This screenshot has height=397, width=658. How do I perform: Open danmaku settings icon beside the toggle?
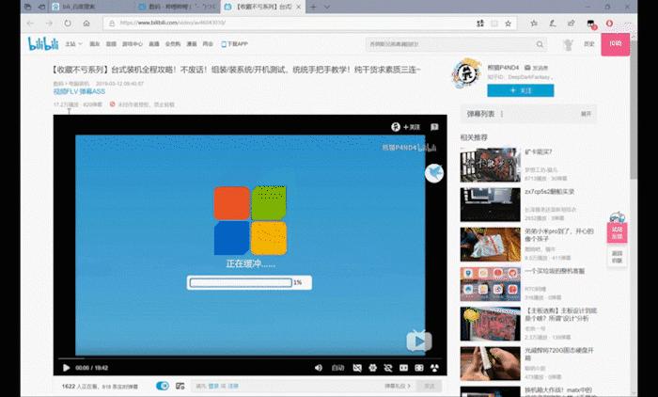[180, 386]
